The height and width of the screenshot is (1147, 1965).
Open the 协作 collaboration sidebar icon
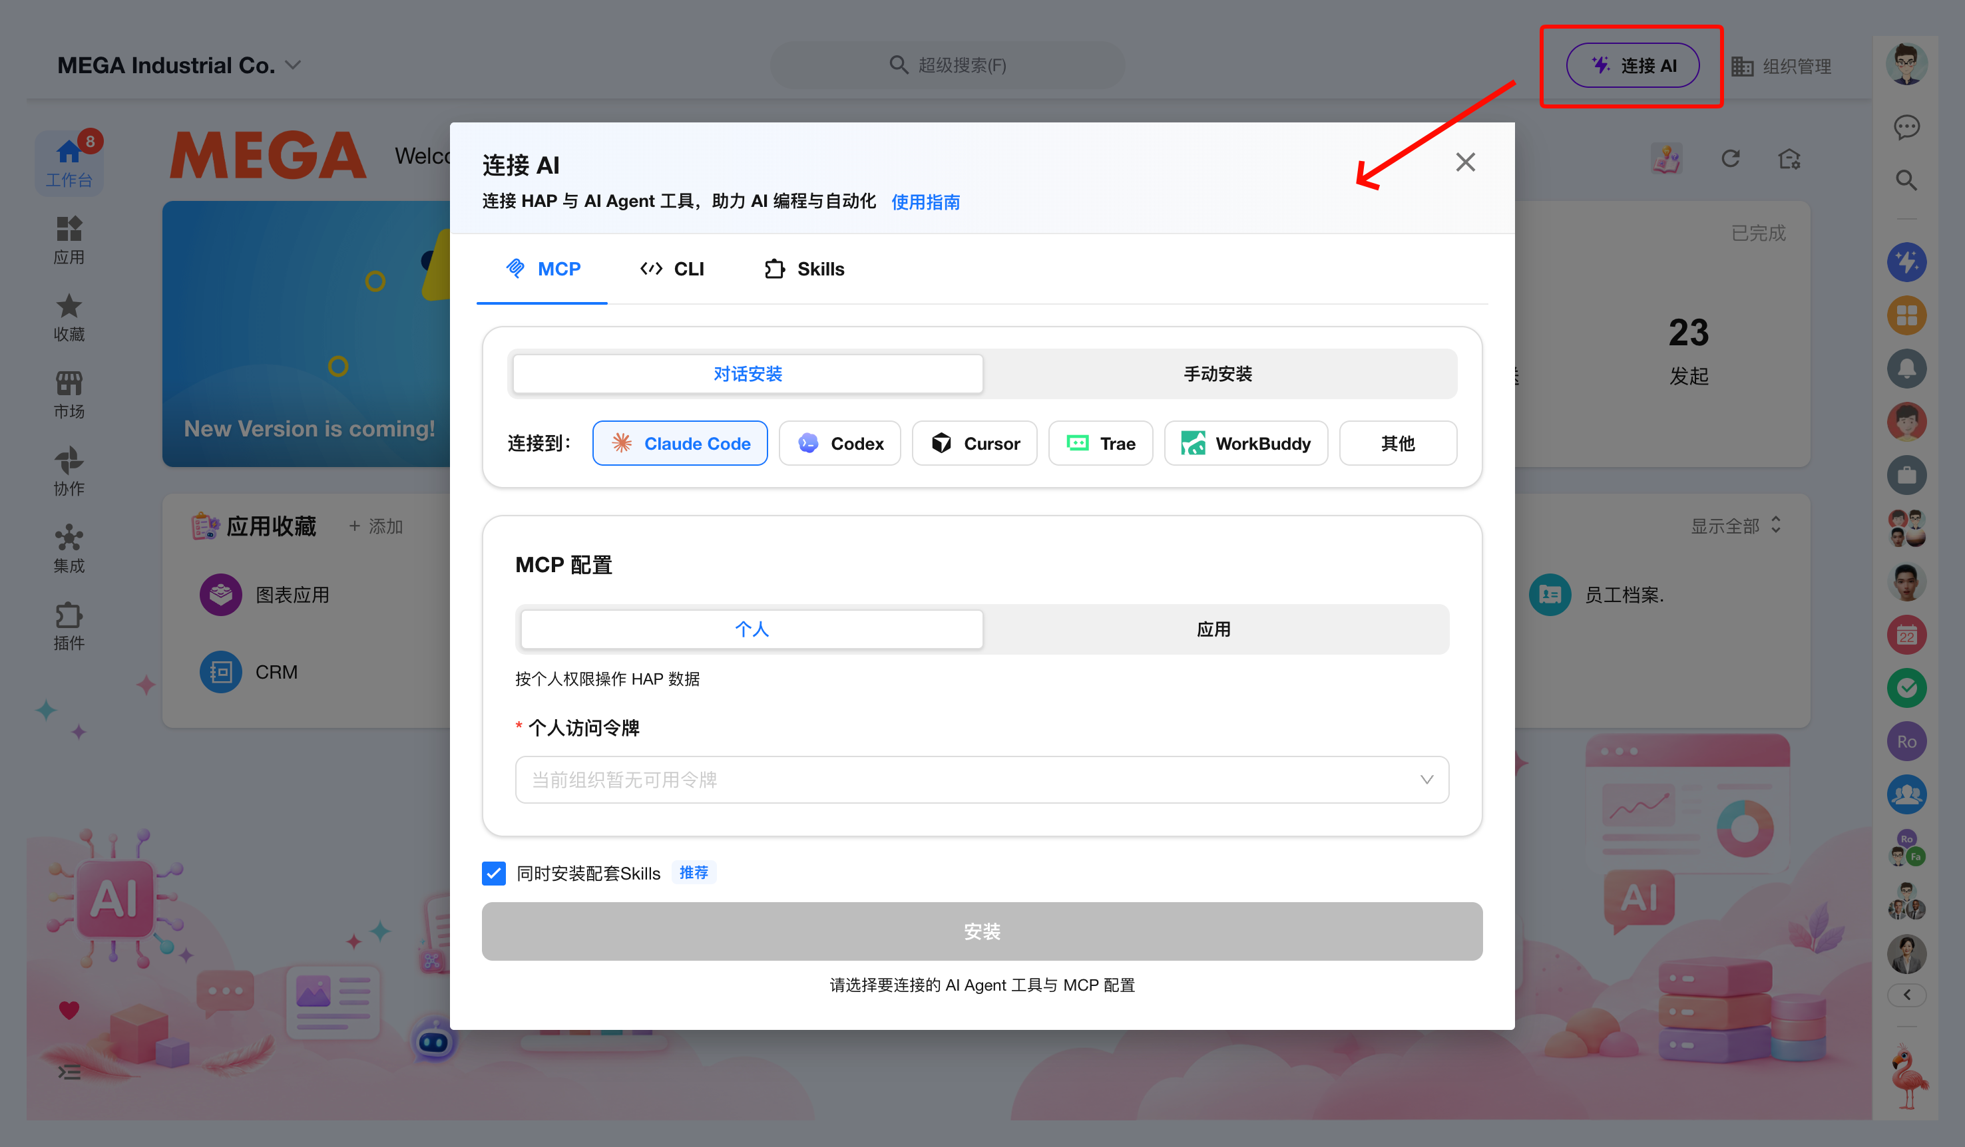69,472
